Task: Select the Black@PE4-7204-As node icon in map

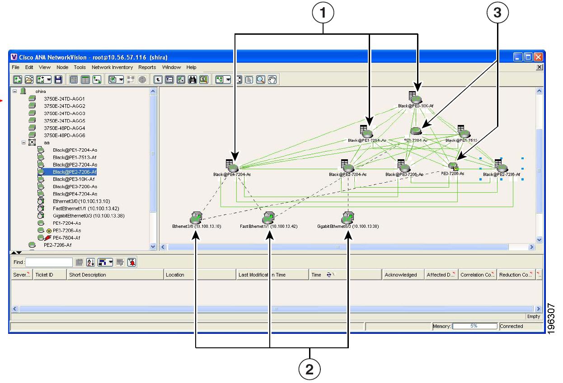Action: 232,166
